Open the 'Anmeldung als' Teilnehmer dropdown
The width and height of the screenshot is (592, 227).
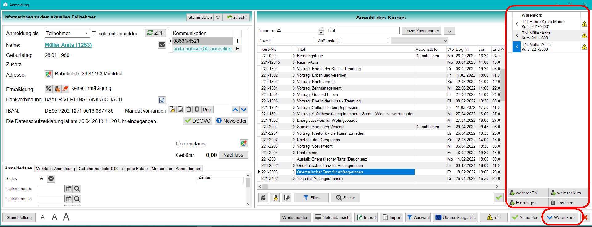pos(87,33)
